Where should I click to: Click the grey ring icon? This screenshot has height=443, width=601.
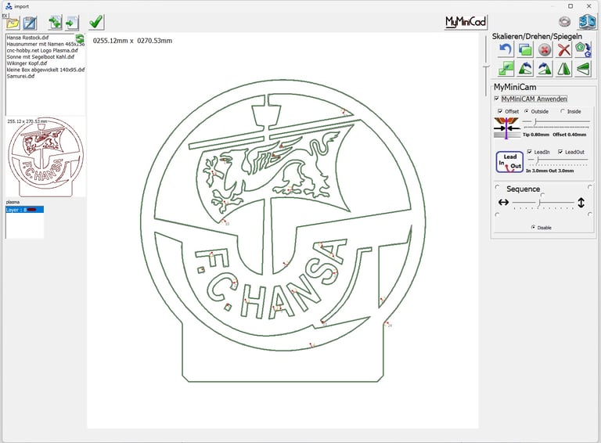click(564, 22)
